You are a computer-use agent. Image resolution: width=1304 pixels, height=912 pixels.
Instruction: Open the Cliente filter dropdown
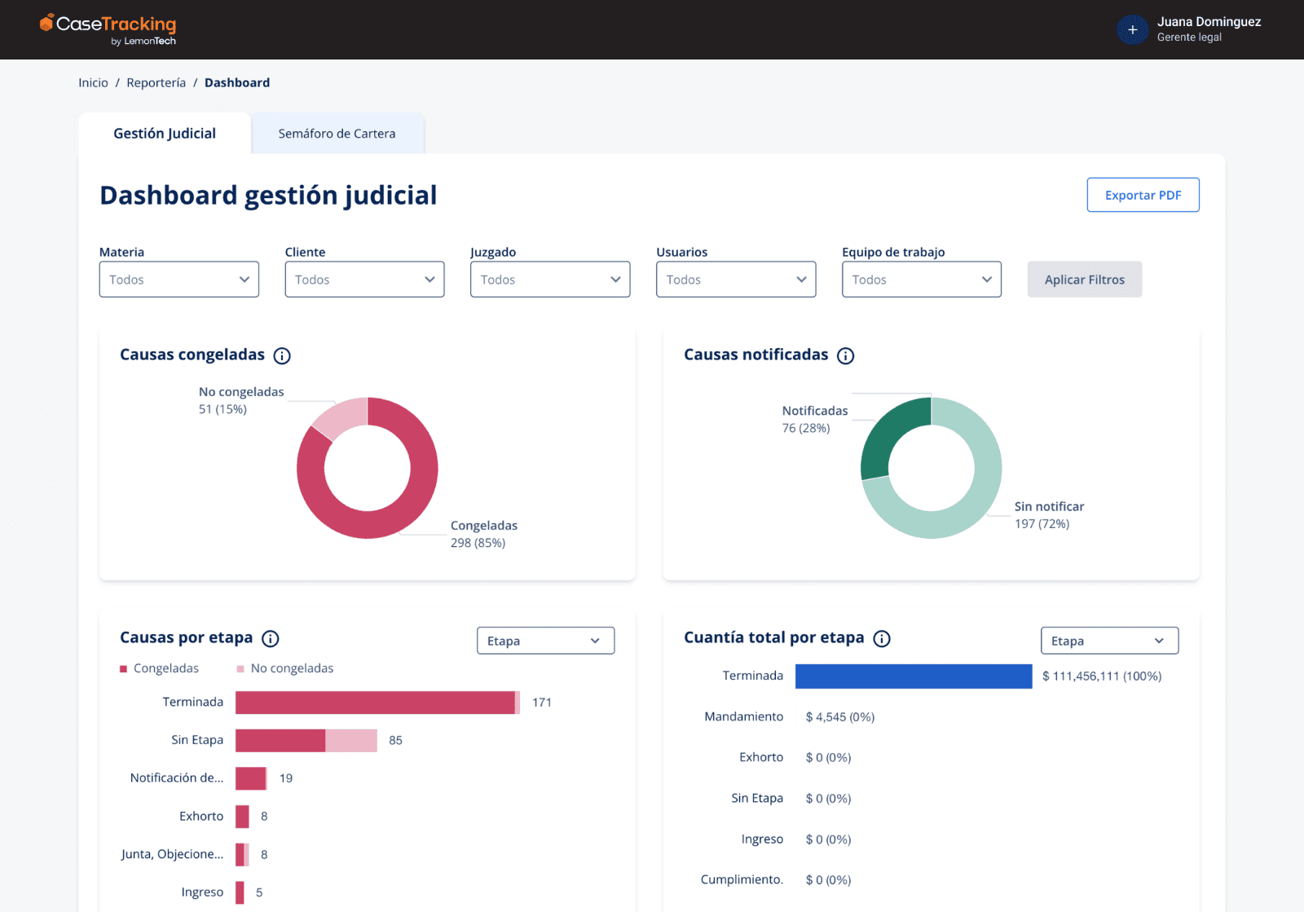pos(364,279)
